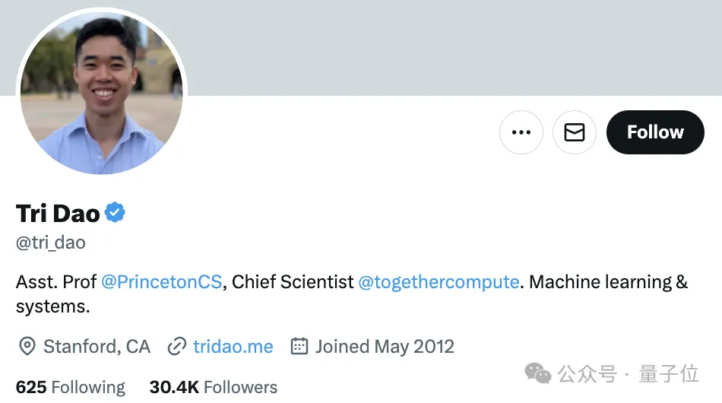Visit the tridao.me website link
This screenshot has width=722, height=403.
[233, 347]
